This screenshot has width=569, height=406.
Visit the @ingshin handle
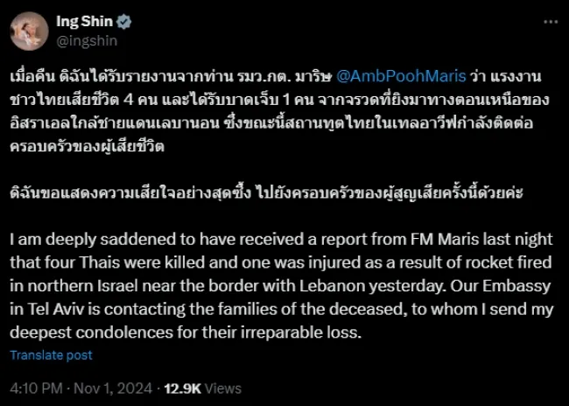[x=87, y=40]
